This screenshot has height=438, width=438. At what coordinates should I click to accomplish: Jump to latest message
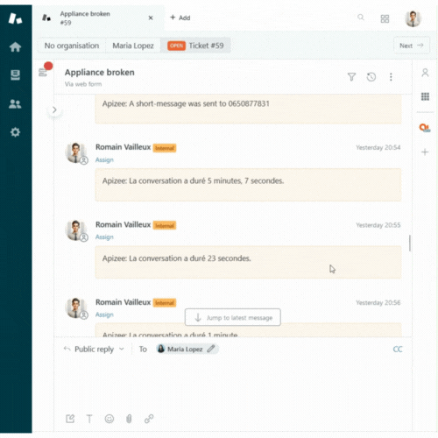[x=233, y=317]
